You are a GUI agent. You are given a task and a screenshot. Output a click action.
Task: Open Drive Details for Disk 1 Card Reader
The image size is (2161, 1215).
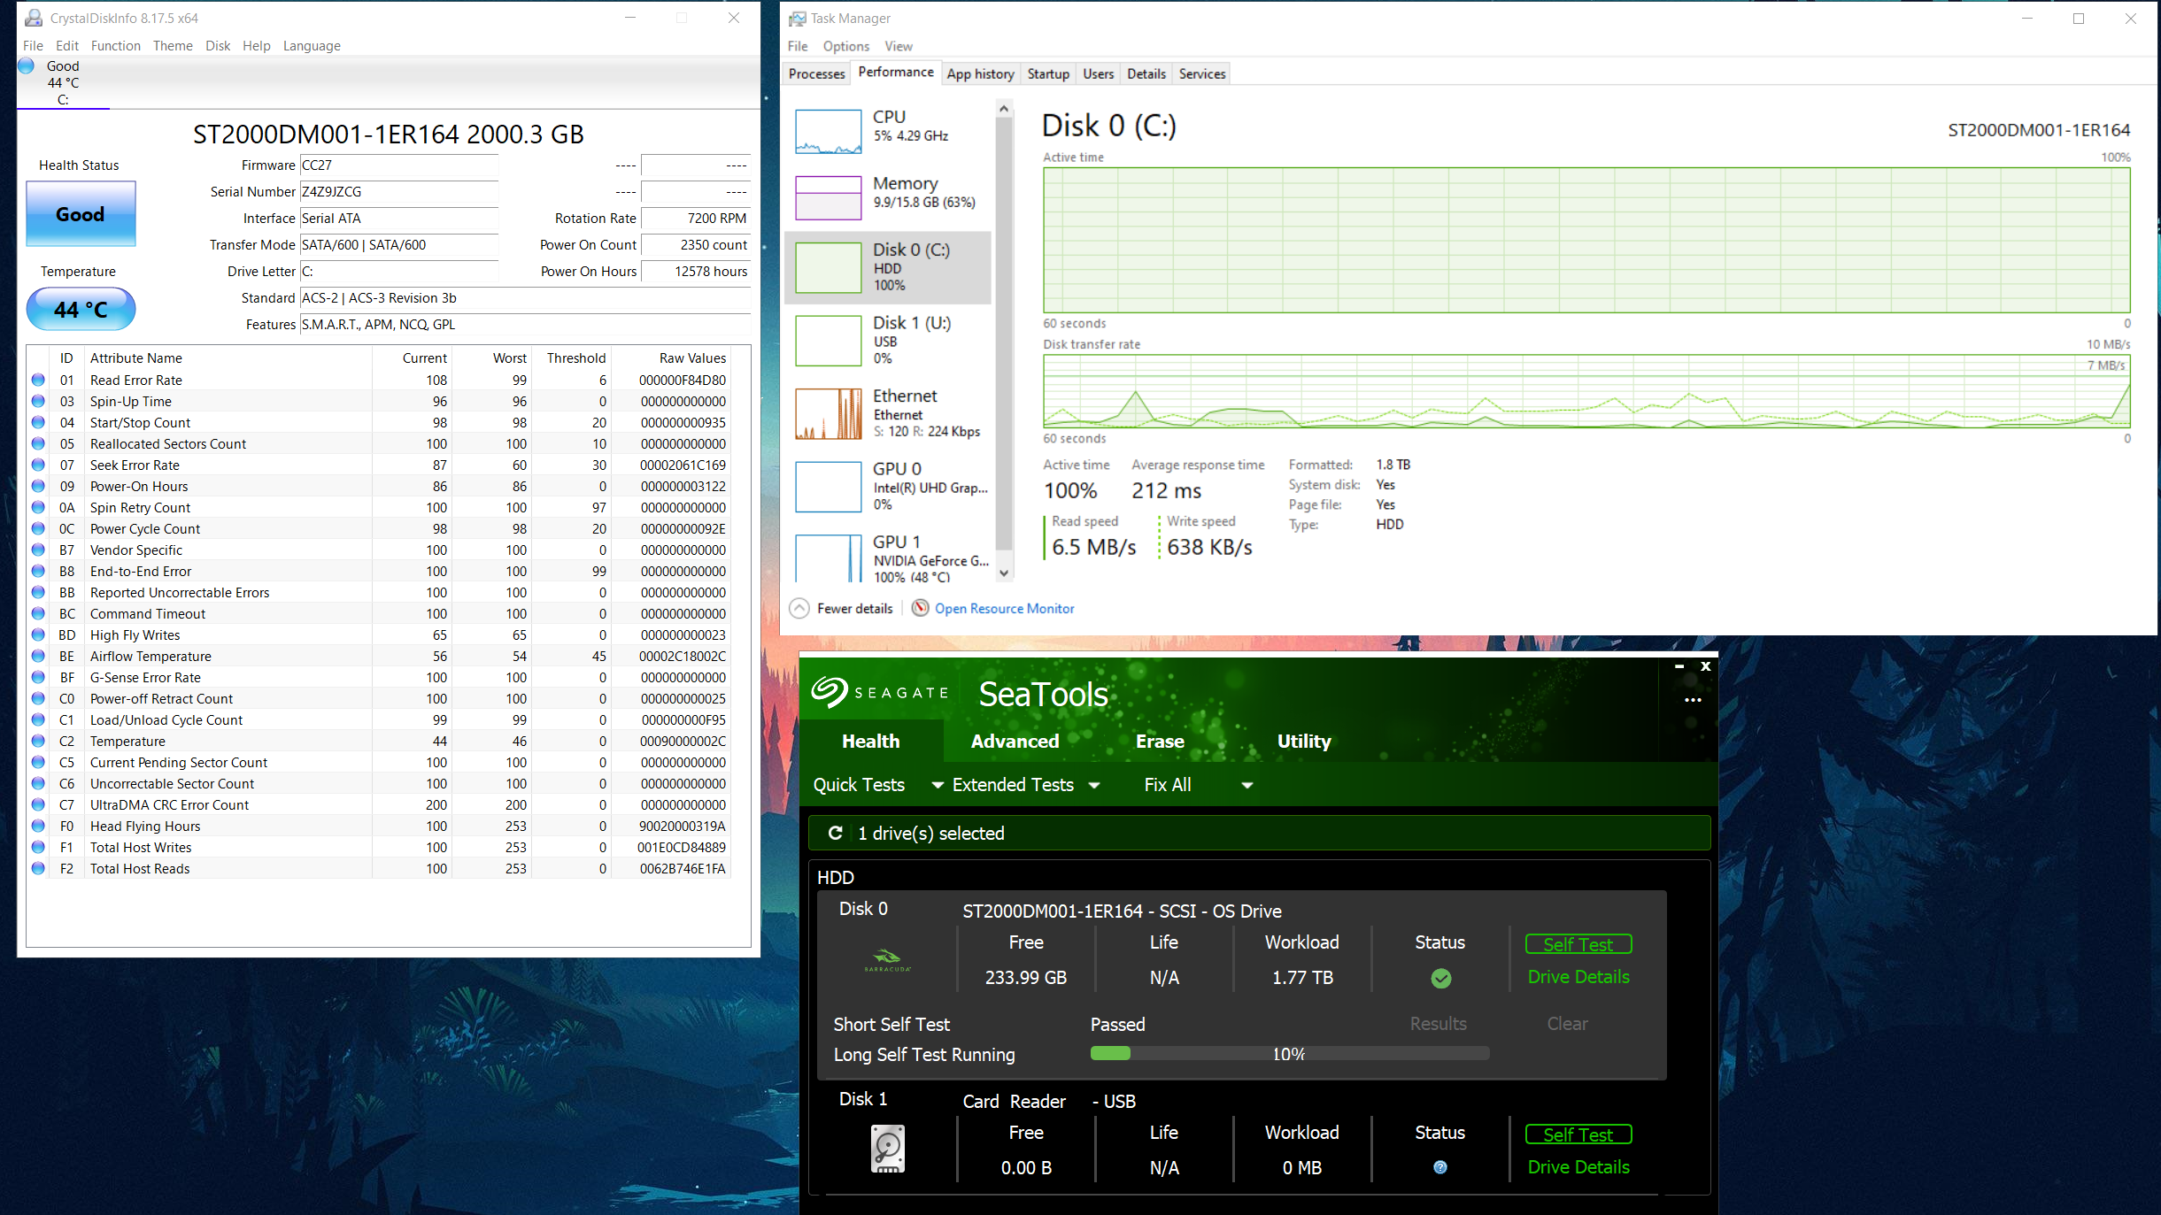[1578, 1166]
